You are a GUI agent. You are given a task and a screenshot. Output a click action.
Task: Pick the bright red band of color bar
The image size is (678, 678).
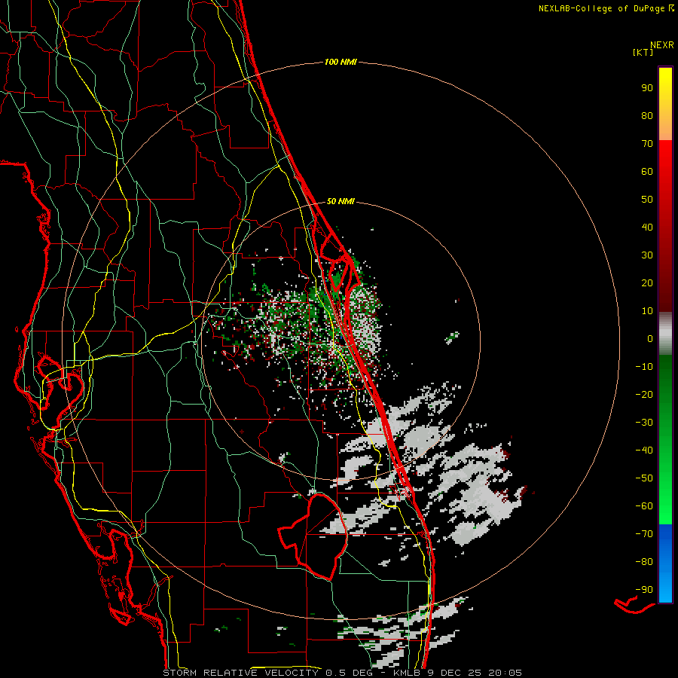coord(665,173)
